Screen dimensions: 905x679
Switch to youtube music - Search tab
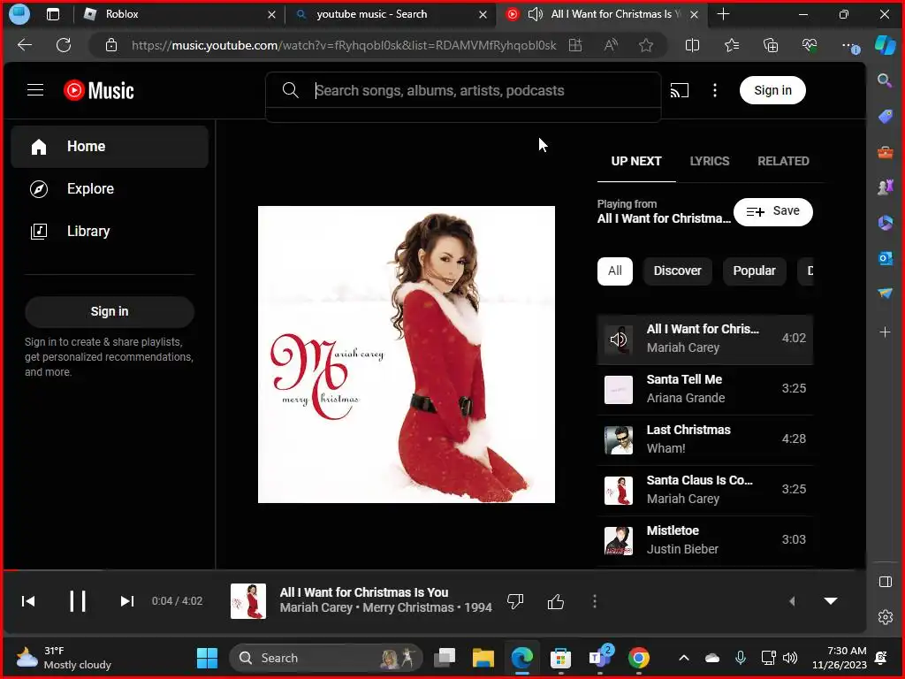click(x=390, y=14)
